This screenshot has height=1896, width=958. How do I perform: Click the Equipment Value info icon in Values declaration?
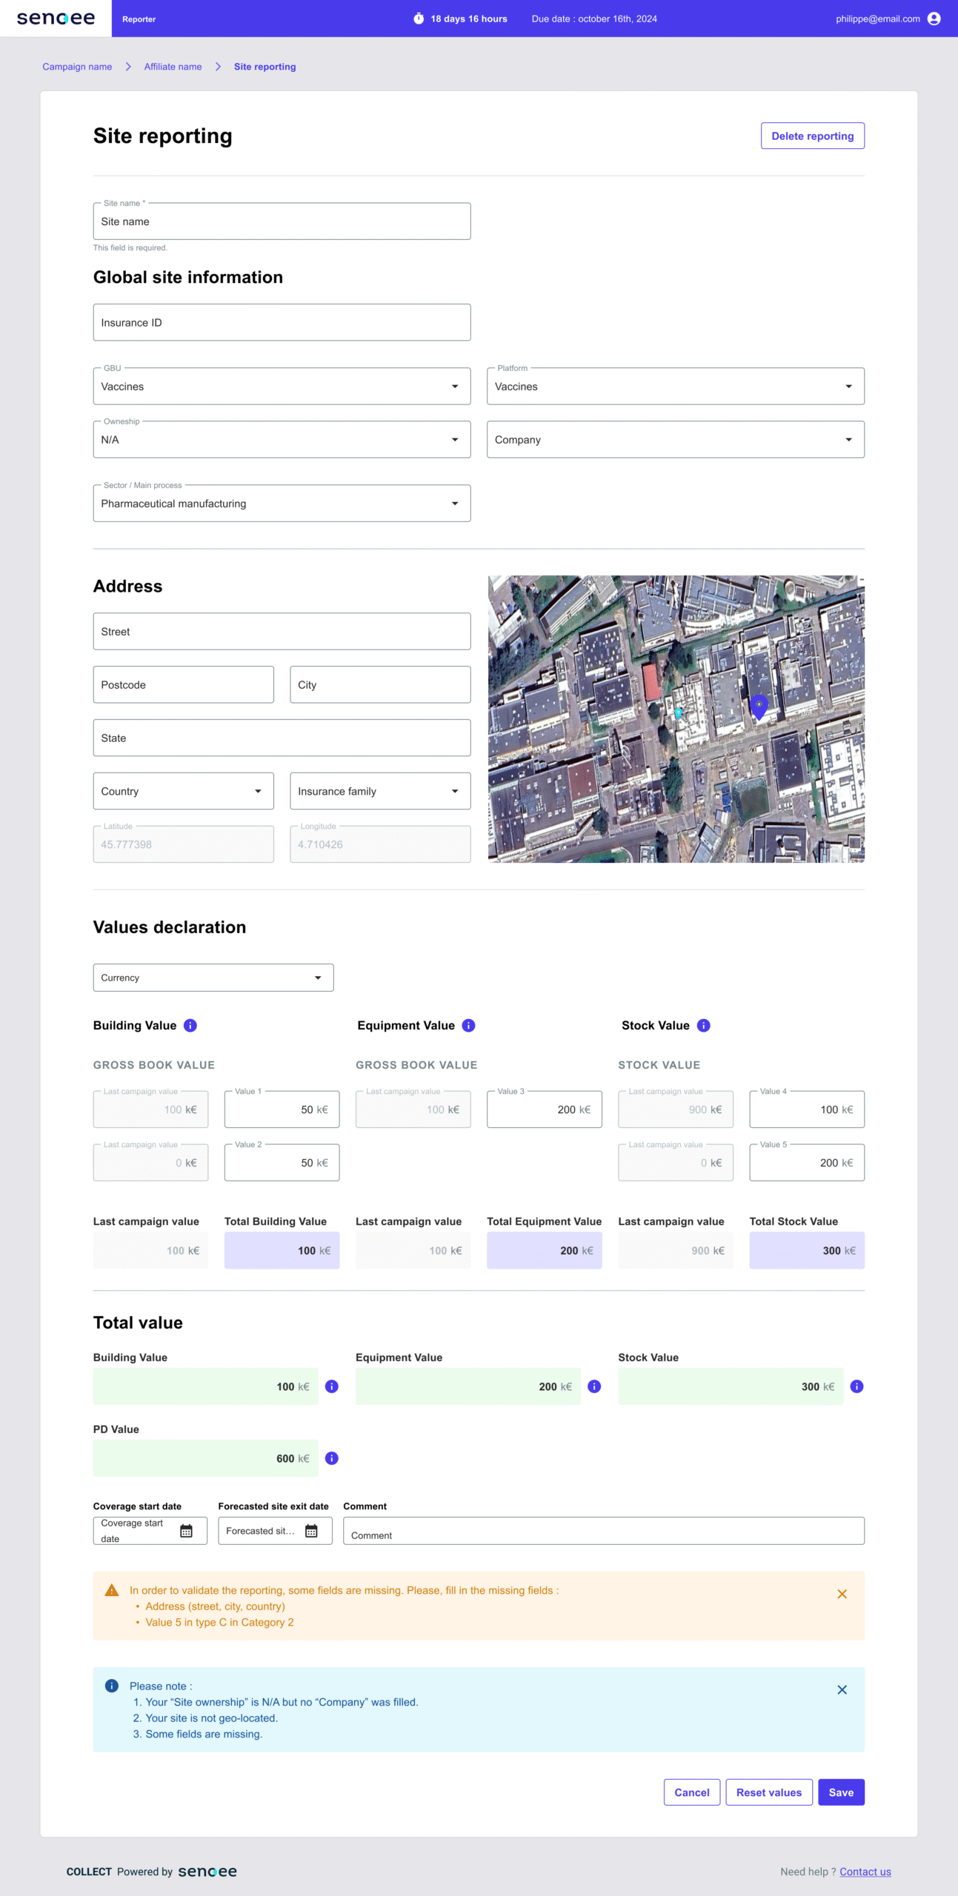click(x=468, y=1025)
